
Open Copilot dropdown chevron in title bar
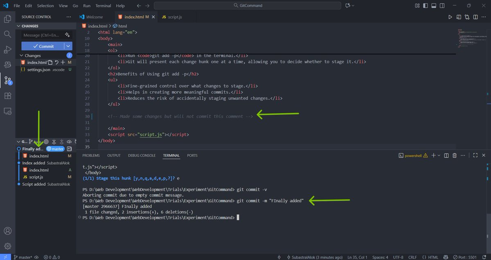click(x=353, y=6)
